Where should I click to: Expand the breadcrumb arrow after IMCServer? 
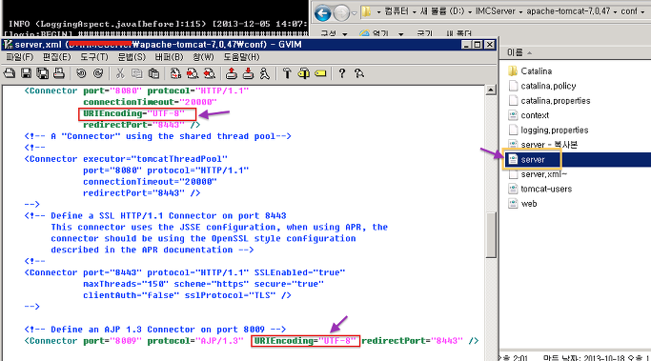(x=520, y=12)
